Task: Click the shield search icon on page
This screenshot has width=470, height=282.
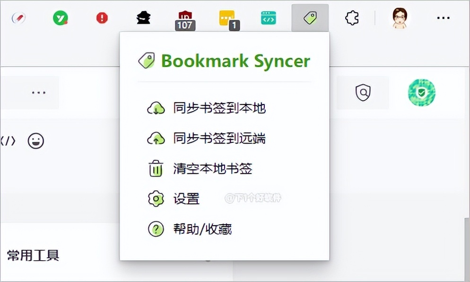Action: coord(363,92)
